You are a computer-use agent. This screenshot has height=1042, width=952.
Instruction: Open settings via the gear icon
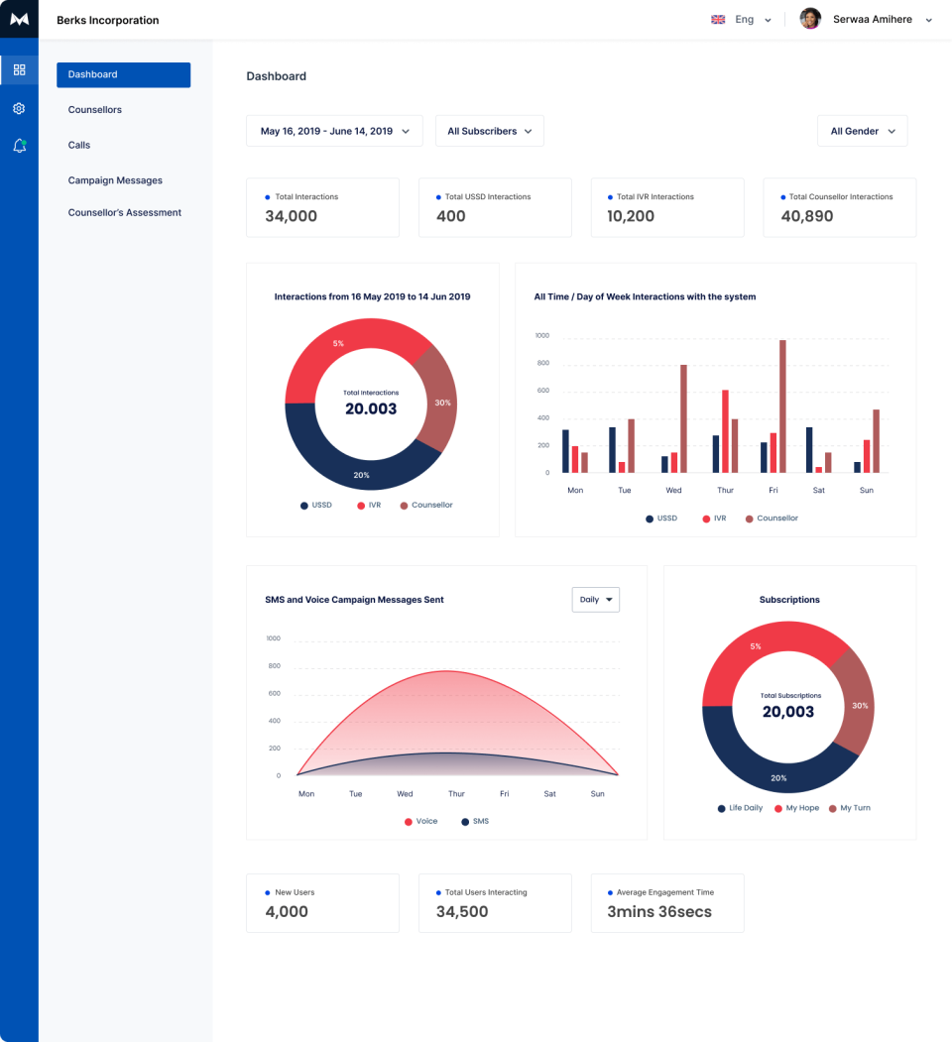19,108
